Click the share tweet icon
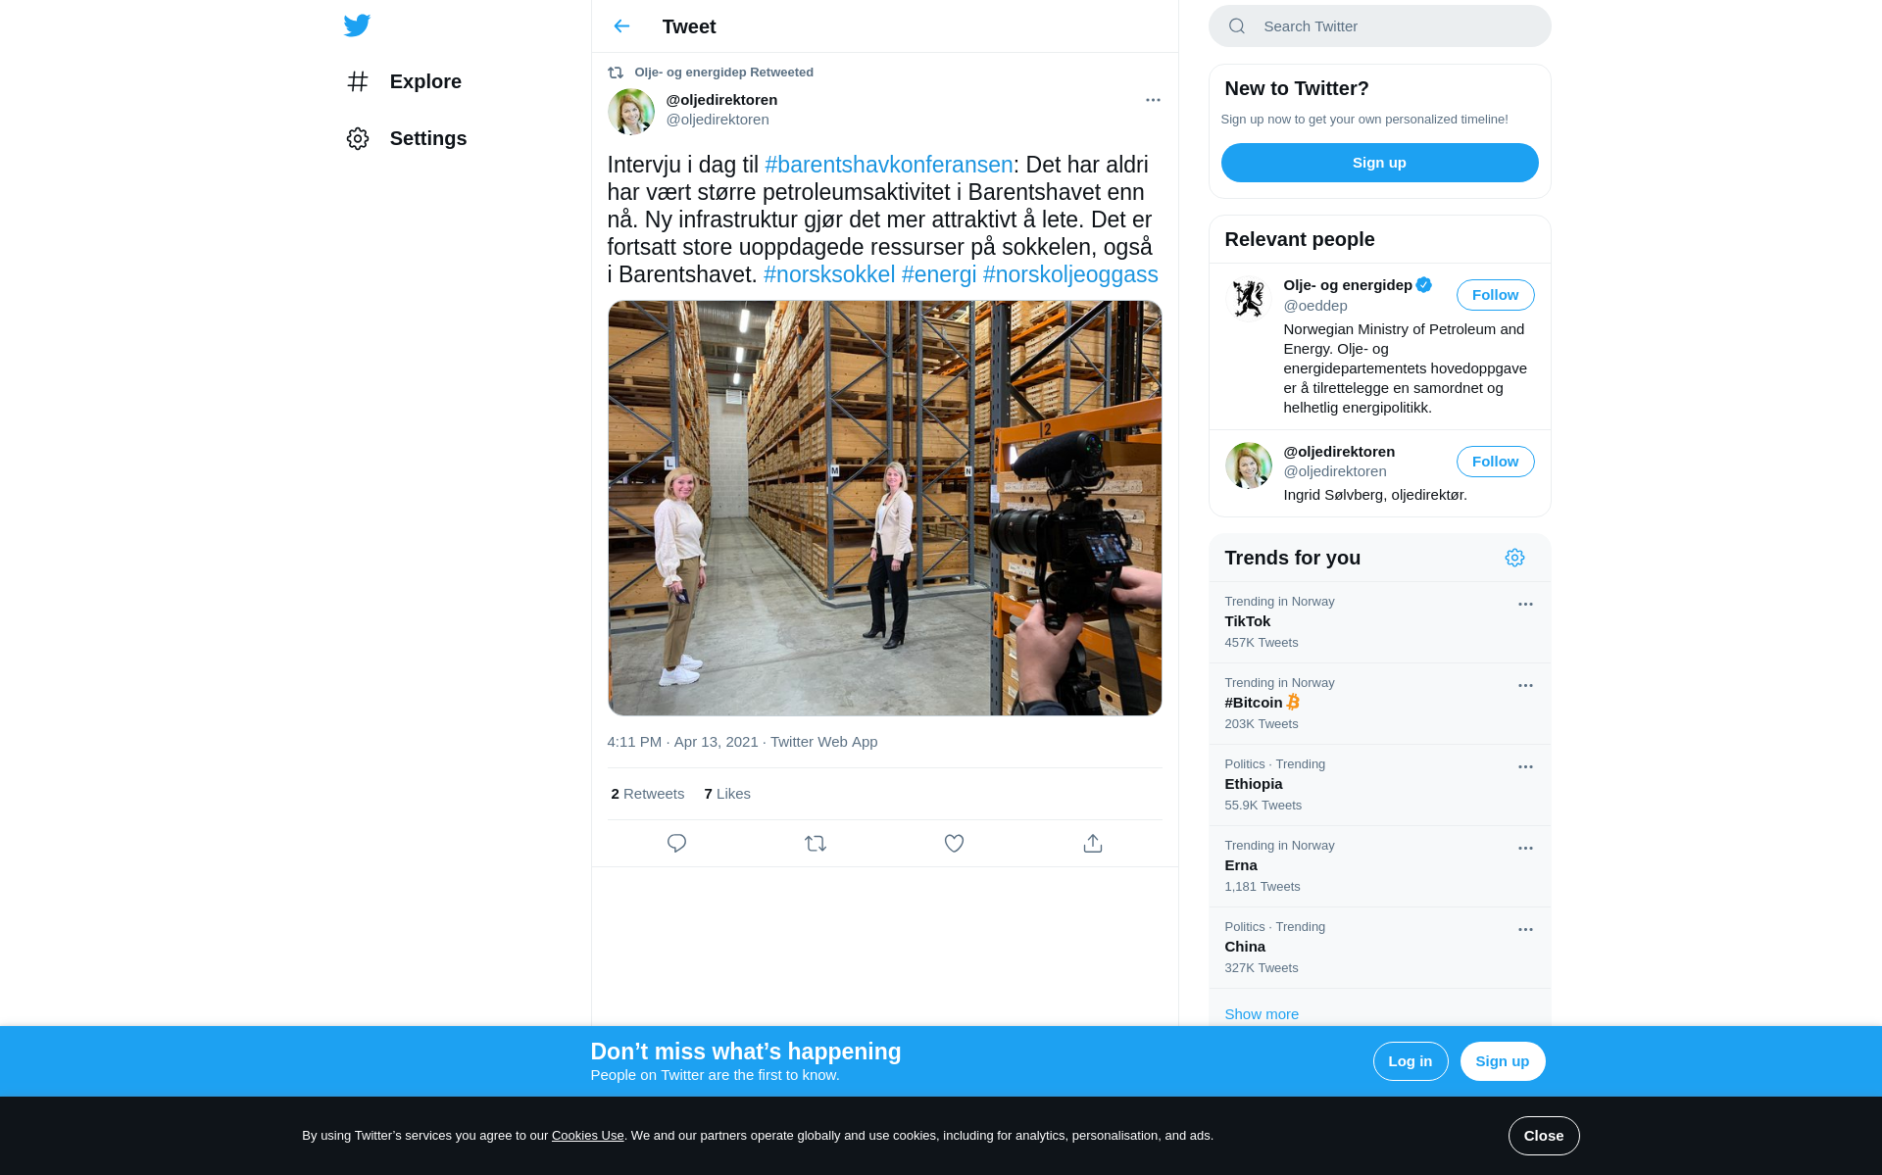1882x1175 pixels. [1093, 843]
